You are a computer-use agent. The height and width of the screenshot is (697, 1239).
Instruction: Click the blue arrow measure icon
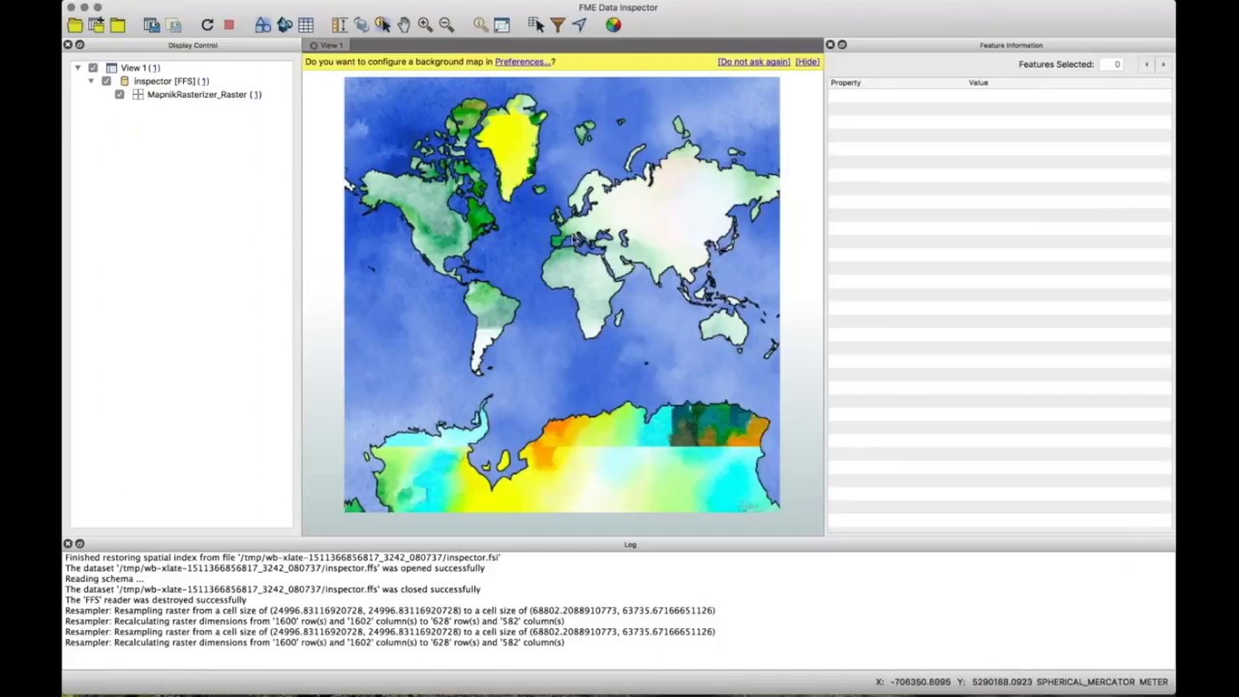coord(579,25)
